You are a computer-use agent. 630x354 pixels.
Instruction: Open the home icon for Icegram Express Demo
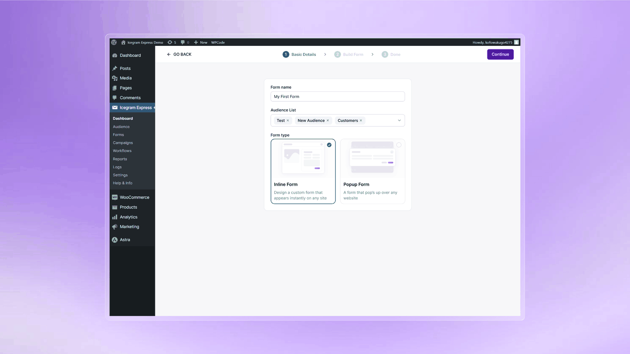pyautogui.click(x=123, y=42)
